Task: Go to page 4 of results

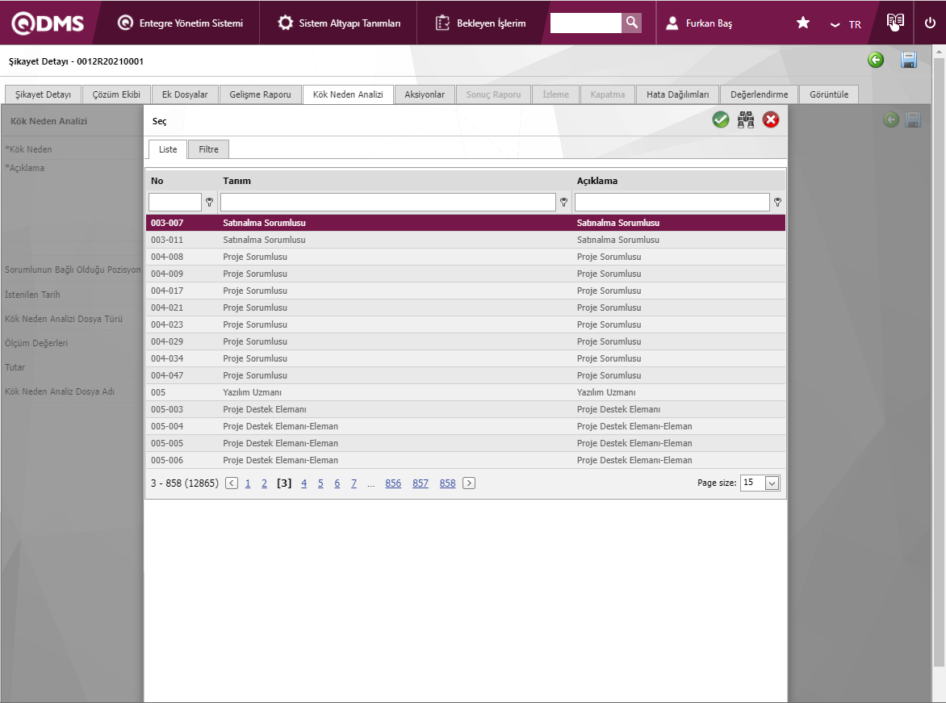Action: point(303,483)
